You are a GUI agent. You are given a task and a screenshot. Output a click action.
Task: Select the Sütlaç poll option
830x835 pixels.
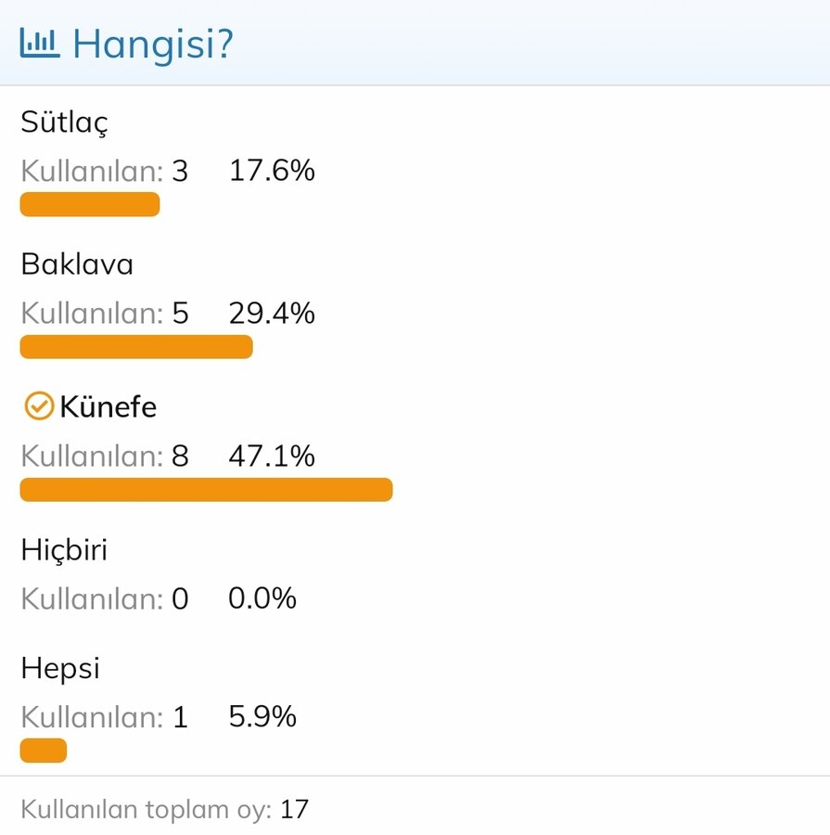64,122
